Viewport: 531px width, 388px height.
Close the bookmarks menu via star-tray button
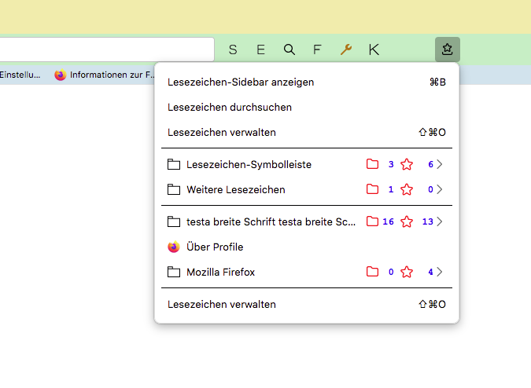(x=447, y=49)
